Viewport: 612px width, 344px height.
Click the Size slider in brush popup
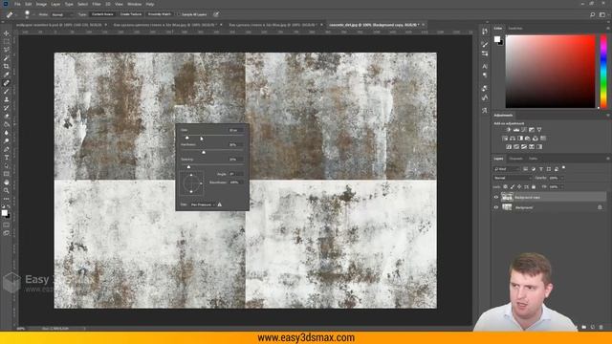point(212,136)
